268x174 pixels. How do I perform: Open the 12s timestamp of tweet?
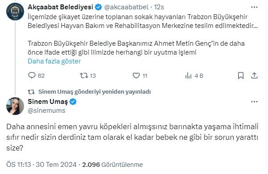[159, 7]
